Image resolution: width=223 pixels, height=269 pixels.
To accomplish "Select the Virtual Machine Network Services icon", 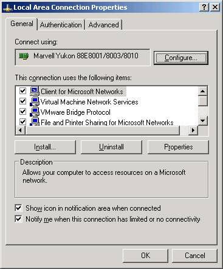I will [x=35, y=101].
